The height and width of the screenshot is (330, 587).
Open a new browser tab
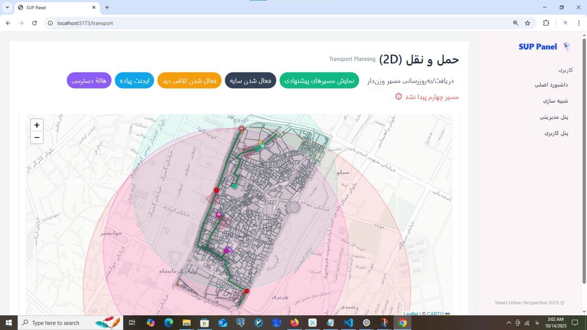pyautogui.click(x=107, y=7)
